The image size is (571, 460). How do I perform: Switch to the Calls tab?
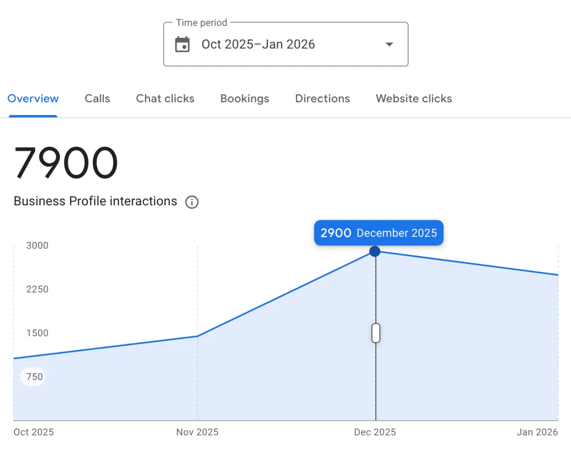pyautogui.click(x=97, y=98)
